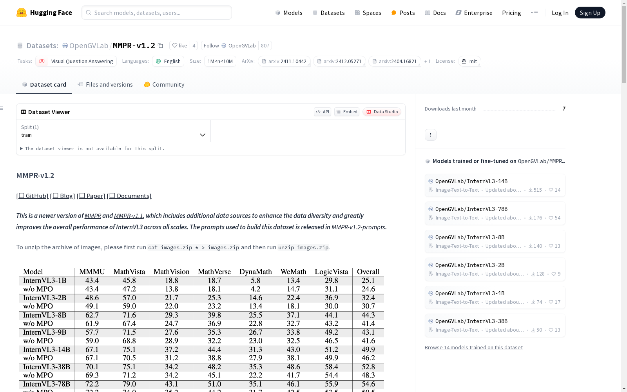The width and height of the screenshot is (627, 392).
Task: Open the Files and versions tab
Action: 105,84
